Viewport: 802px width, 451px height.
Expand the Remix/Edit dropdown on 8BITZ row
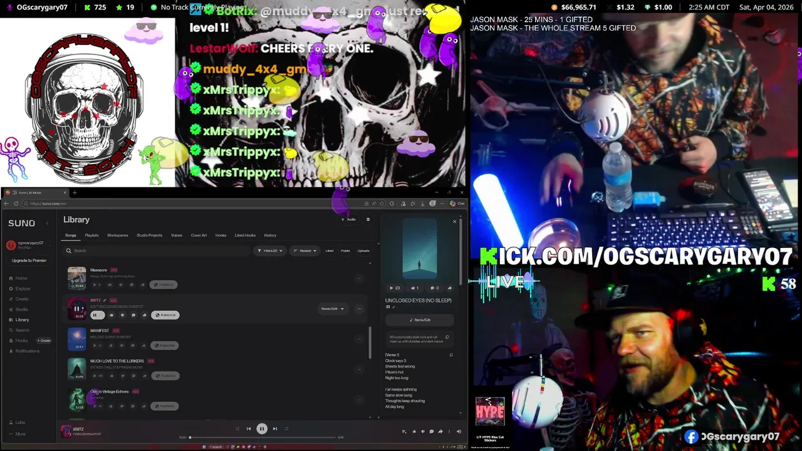coord(333,309)
